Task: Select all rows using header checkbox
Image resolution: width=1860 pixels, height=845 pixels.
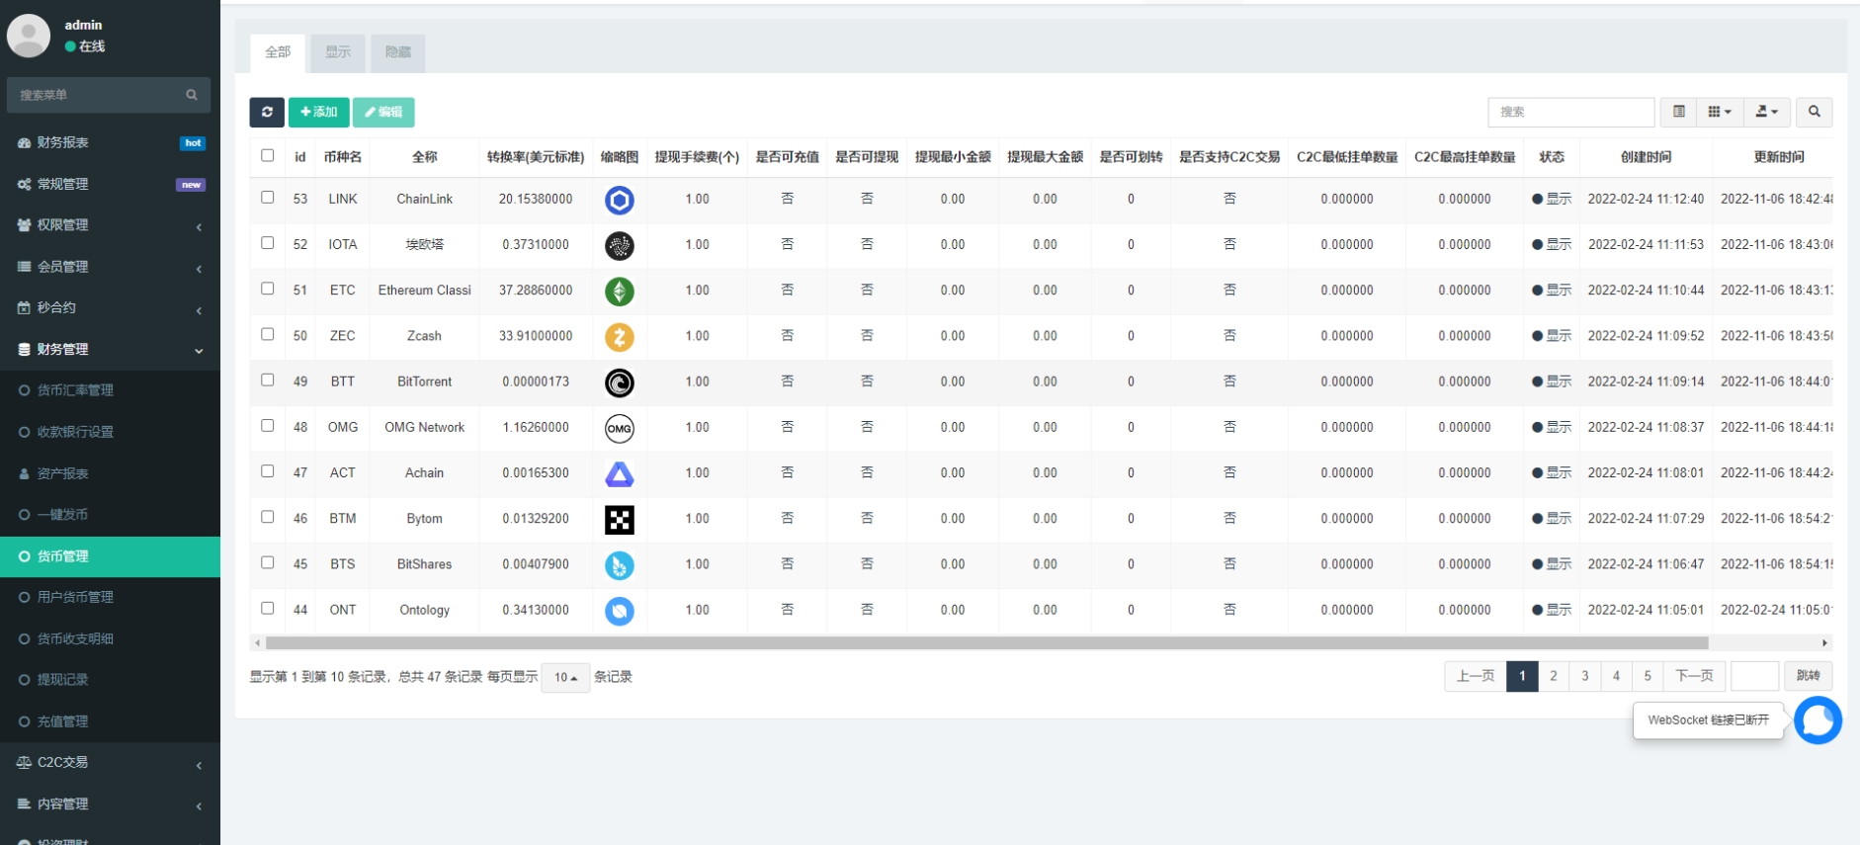Action: [268, 155]
